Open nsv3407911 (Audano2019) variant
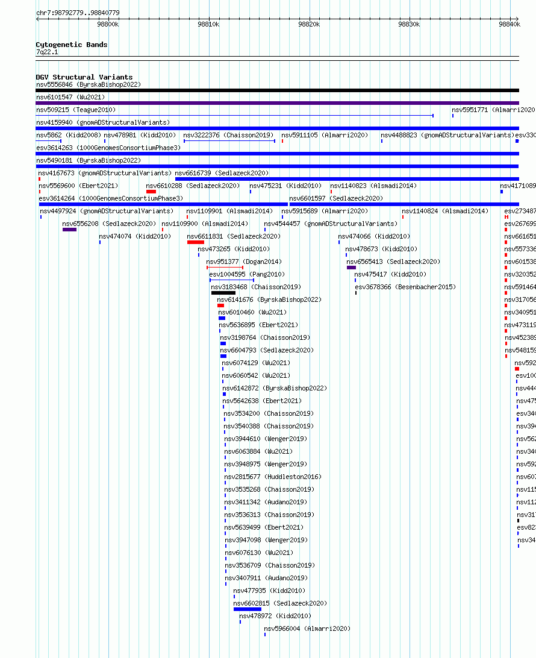 coord(266,578)
